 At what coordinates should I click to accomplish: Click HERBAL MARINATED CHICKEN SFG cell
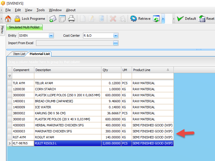[x=68, y=125]
